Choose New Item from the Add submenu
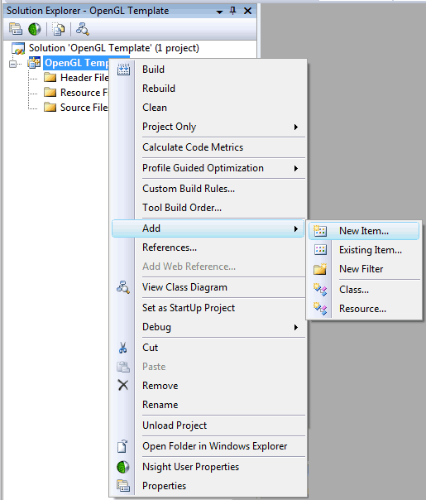Image resolution: width=426 pixels, height=500 pixels. pos(364,231)
